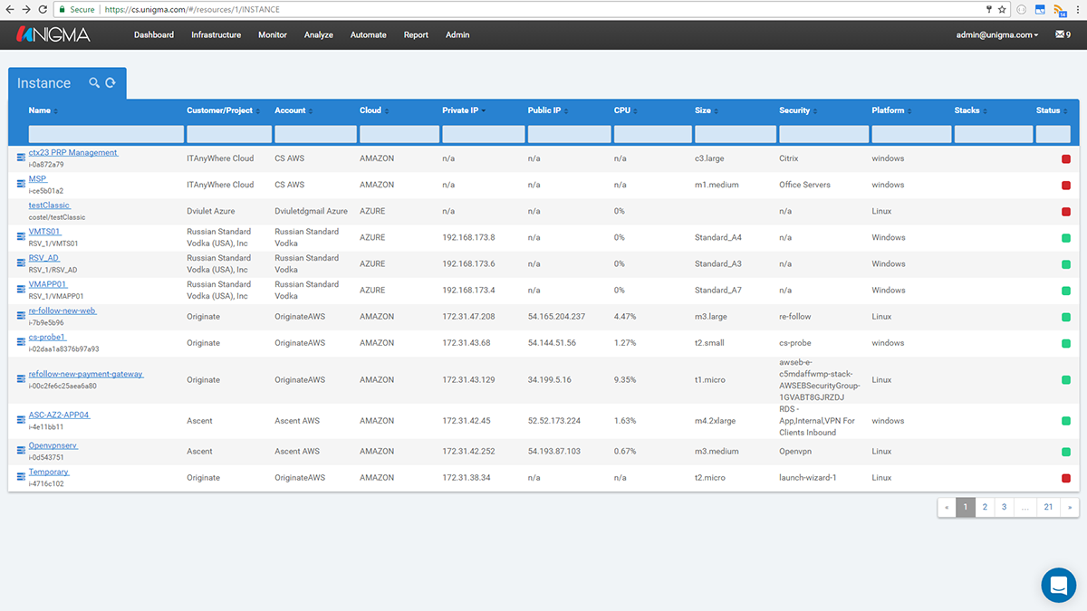Open the ctx23 PRP Management instance link
Viewport: 1087px width, 611px height.
[73, 153]
